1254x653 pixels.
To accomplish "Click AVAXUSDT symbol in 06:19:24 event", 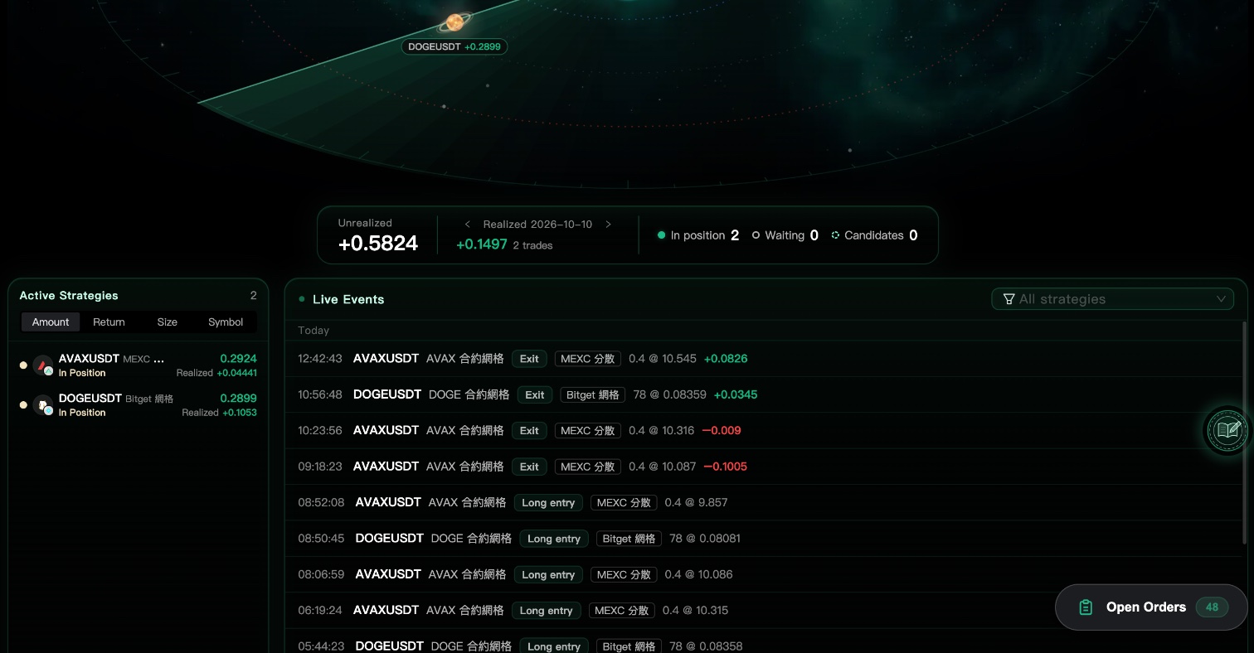I will coord(386,610).
